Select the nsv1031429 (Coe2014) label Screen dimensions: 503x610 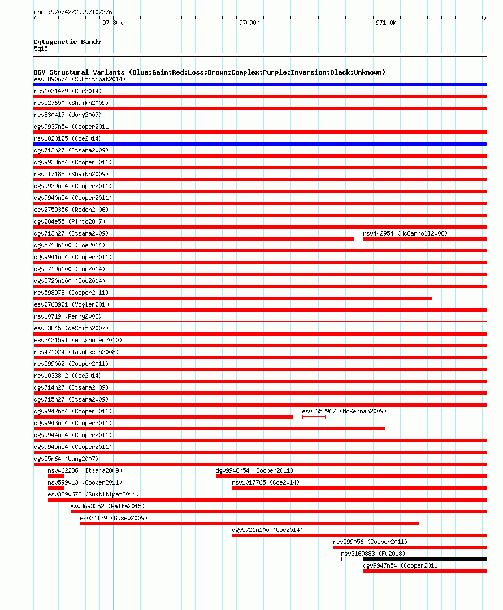(x=68, y=91)
